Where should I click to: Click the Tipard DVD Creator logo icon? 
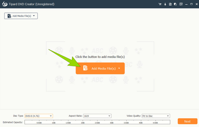pos(5,4)
